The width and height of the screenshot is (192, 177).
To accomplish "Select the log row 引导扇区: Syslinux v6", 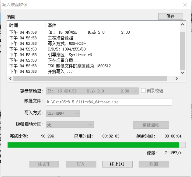I will coord(93,55).
